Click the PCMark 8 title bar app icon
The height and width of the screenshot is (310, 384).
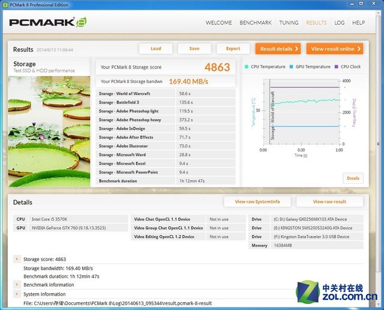point(5,5)
